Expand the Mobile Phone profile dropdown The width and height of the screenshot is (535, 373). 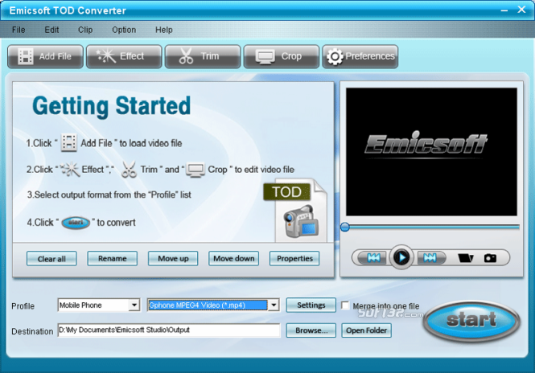tap(134, 305)
